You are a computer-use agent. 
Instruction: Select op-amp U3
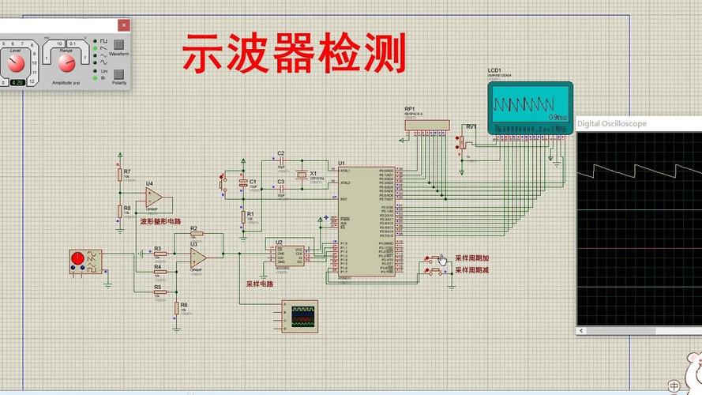coord(197,258)
